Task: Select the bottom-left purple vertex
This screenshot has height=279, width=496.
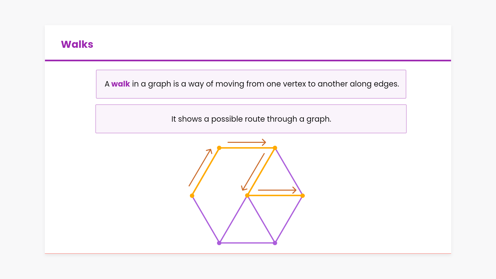Action: (x=219, y=243)
